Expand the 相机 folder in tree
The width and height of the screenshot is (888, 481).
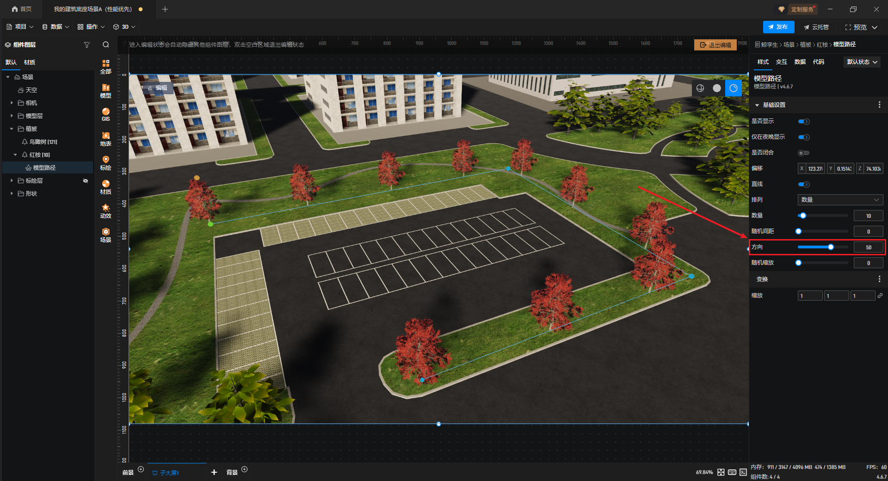tap(12, 103)
